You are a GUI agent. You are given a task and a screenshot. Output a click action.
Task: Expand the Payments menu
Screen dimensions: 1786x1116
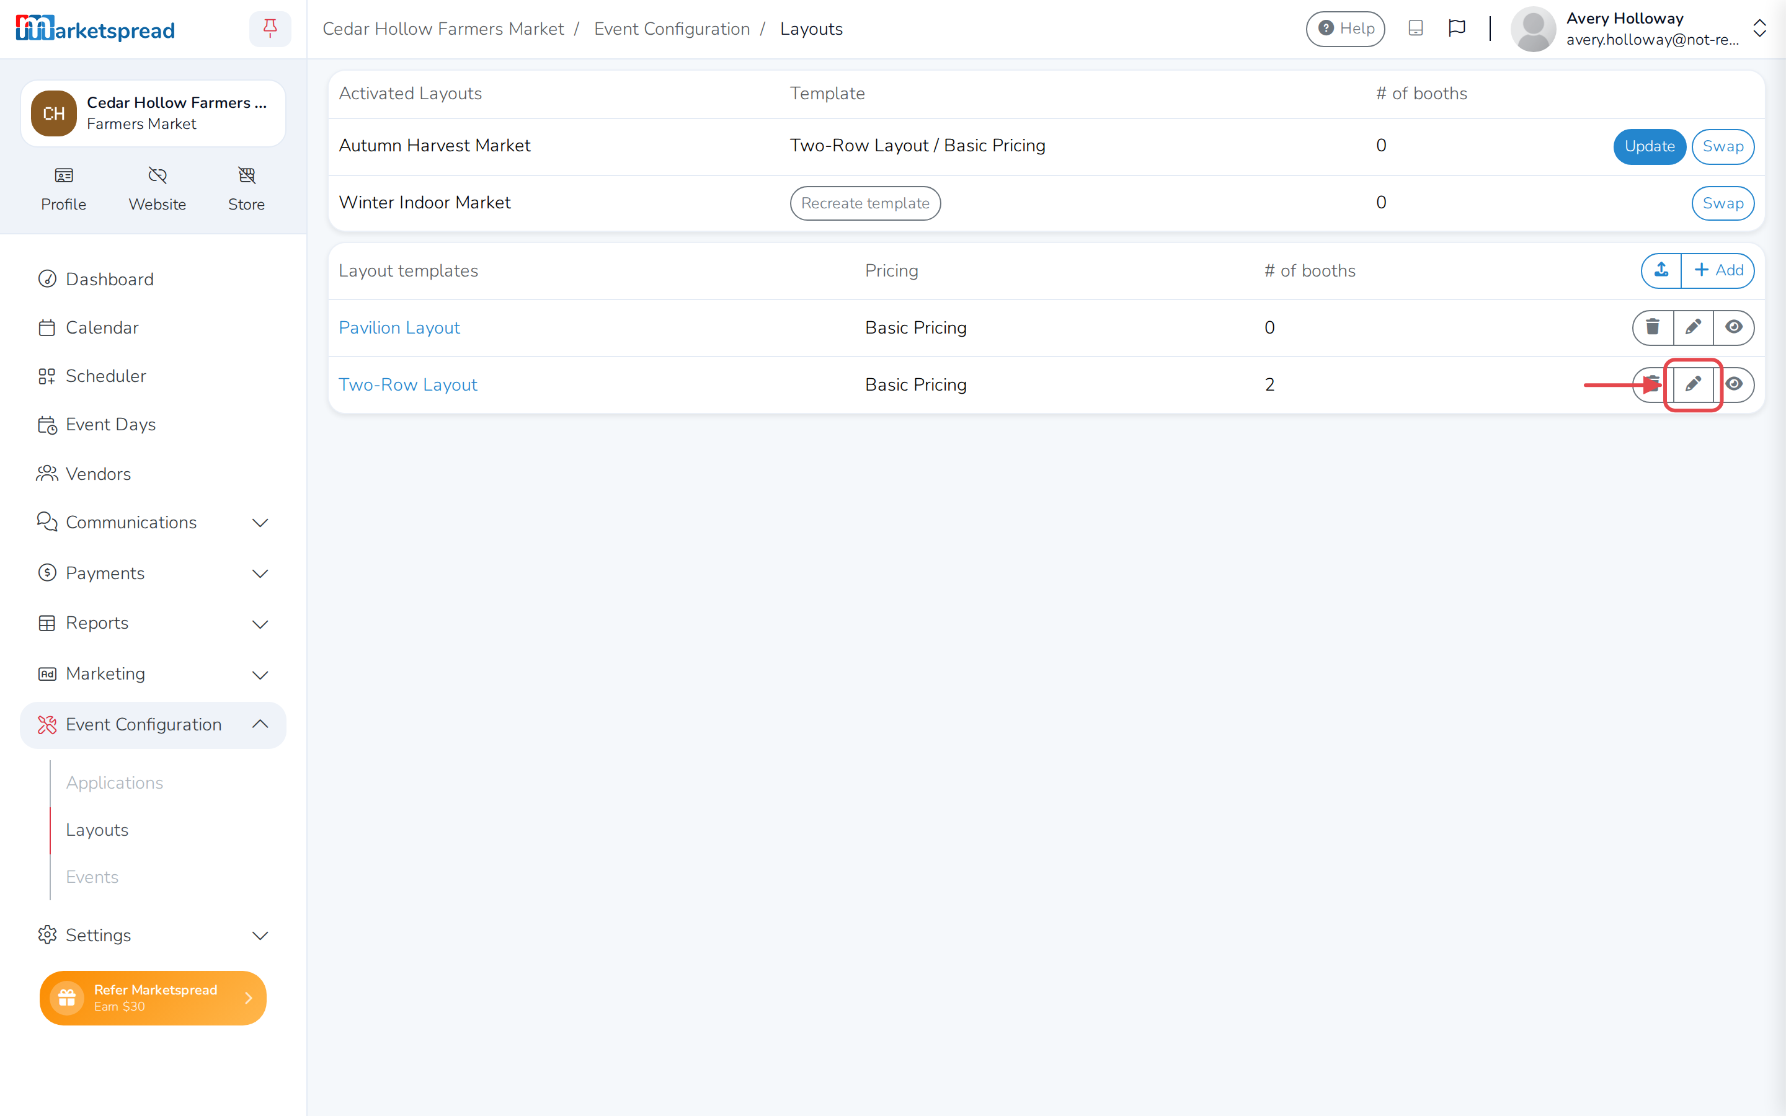(153, 573)
